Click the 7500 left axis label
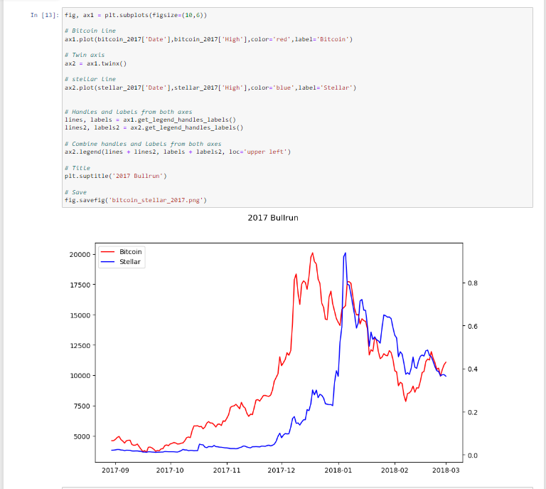Viewport: 546px width, 489px height. (x=82, y=406)
